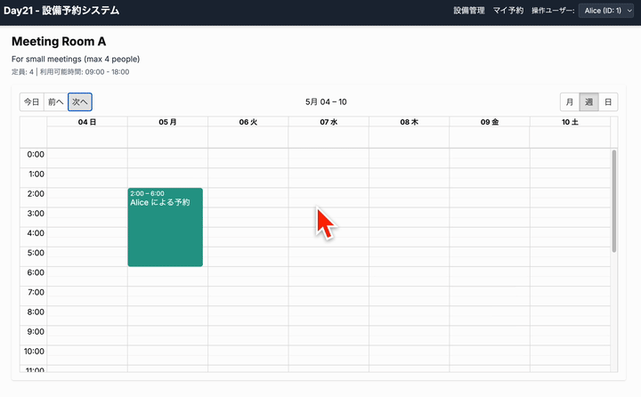
Task: Click the calendar vertical scrollbar thumb
Action: pyautogui.click(x=613, y=201)
